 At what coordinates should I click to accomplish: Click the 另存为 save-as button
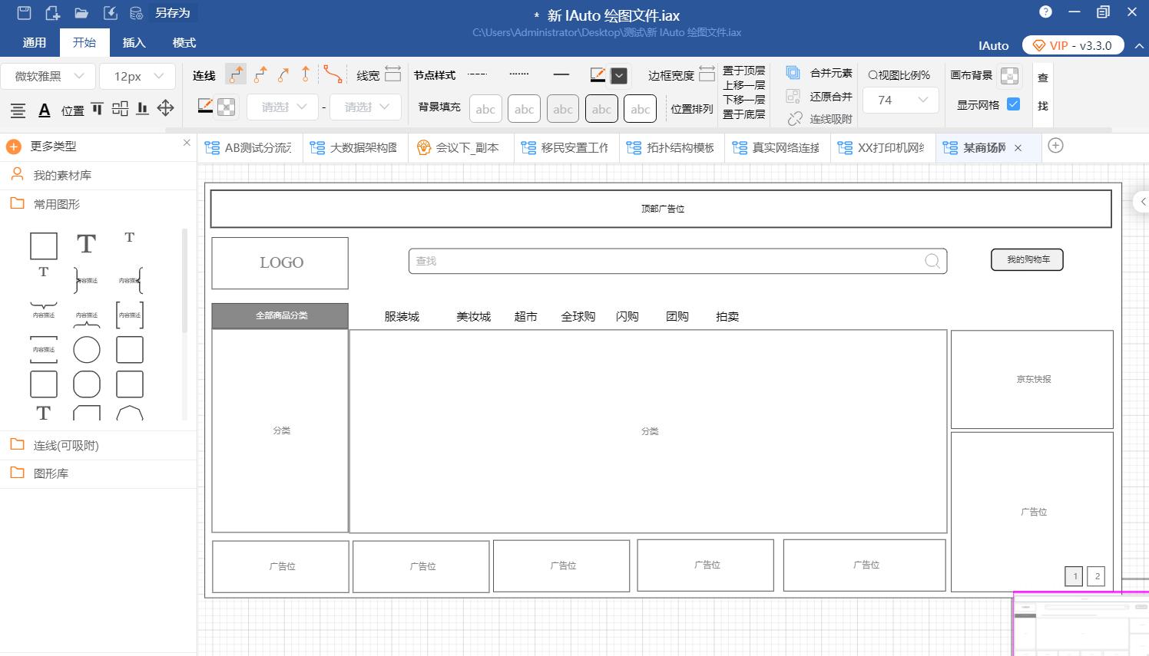click(x=172, y=12)
